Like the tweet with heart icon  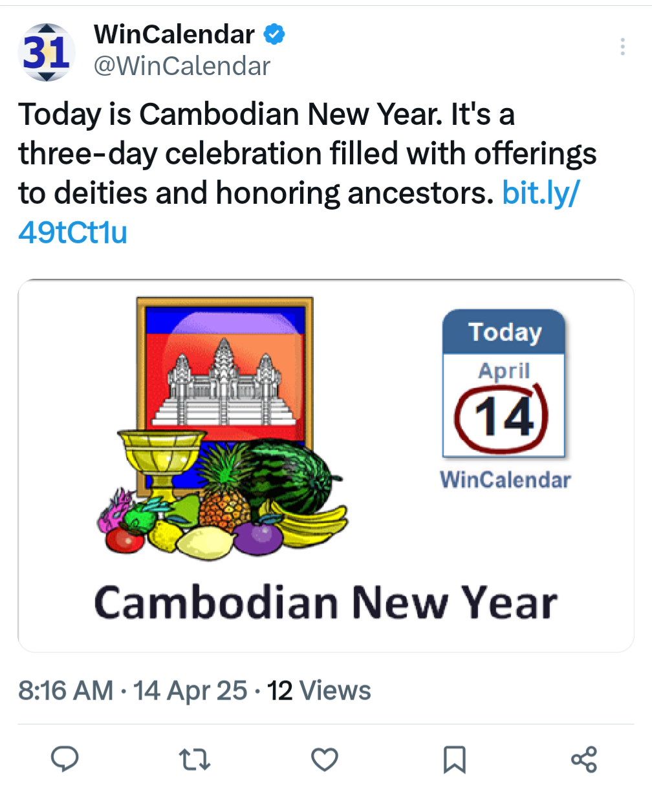tap(325, 759)
